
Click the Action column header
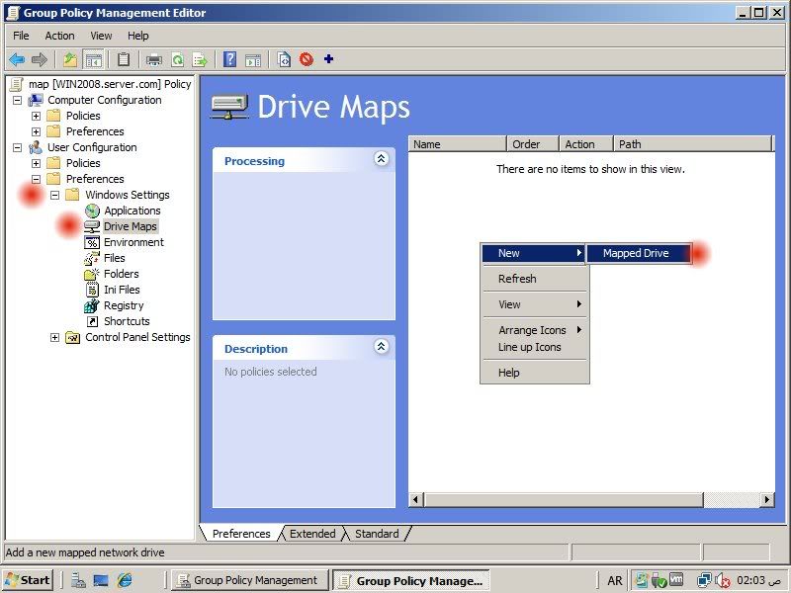586,144
